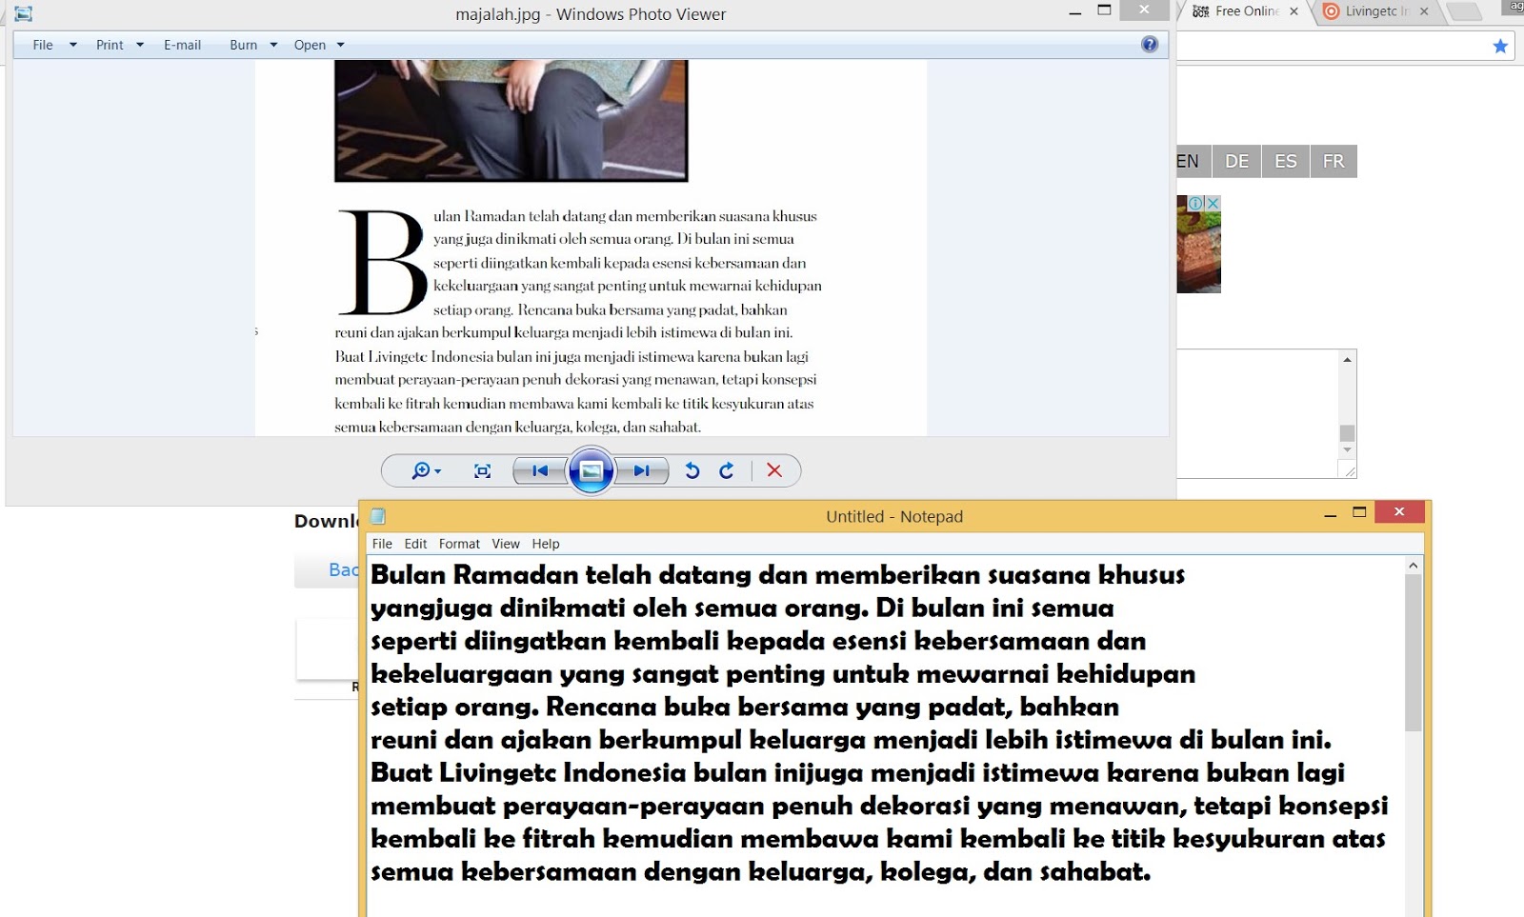Open the Print dropdown arrow
Viewport: 1524px width, 917px height.
coord(140,44)
